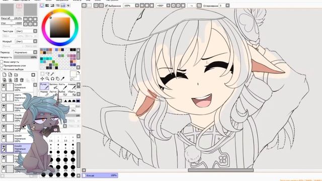
Task: Hide the Слой6 layer
Action: pyautogui.click(x=4, y=116)
